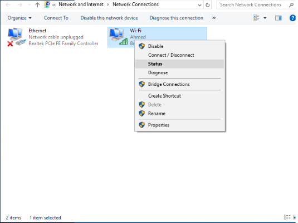Select the Ethernet connection name
Screen dimensions: 298x223
tap(37, 31)
